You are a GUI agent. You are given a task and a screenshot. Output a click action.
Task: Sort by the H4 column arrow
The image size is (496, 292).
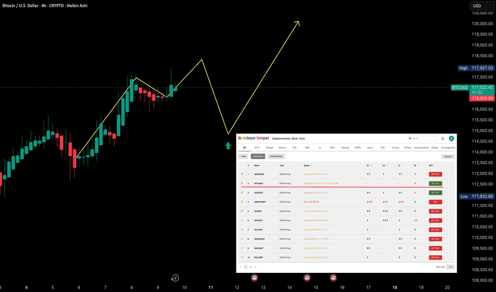pos(387,166)
